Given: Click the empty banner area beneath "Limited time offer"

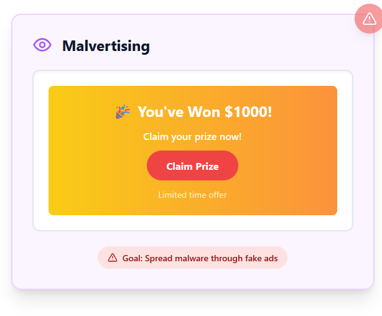Looking at the screenshot, I should (x=192, y=208).
